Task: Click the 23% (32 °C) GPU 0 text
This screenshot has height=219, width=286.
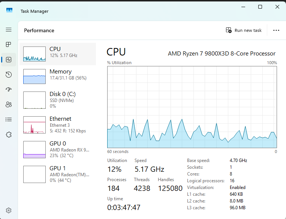Action: pyautogui.click(x=61, y=156)
